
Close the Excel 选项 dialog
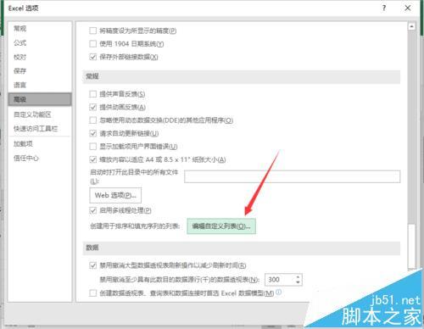pos(408,8)
